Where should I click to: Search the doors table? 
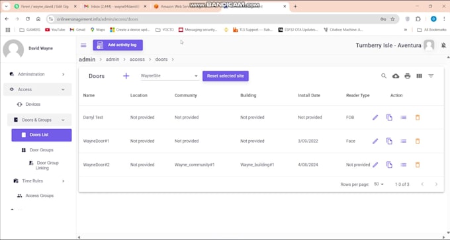(384, 76)
